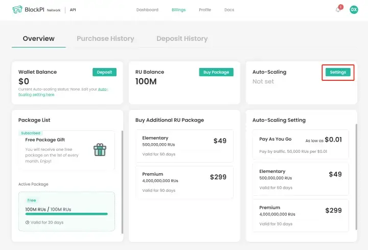Click the Free label in Active Package
Image resolution: width=368 pixels, height=250 pixels.
pyautogui.click(x=32, y=200)
